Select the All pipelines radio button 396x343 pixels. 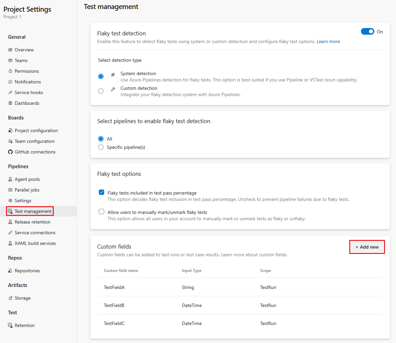coord(101,139)
